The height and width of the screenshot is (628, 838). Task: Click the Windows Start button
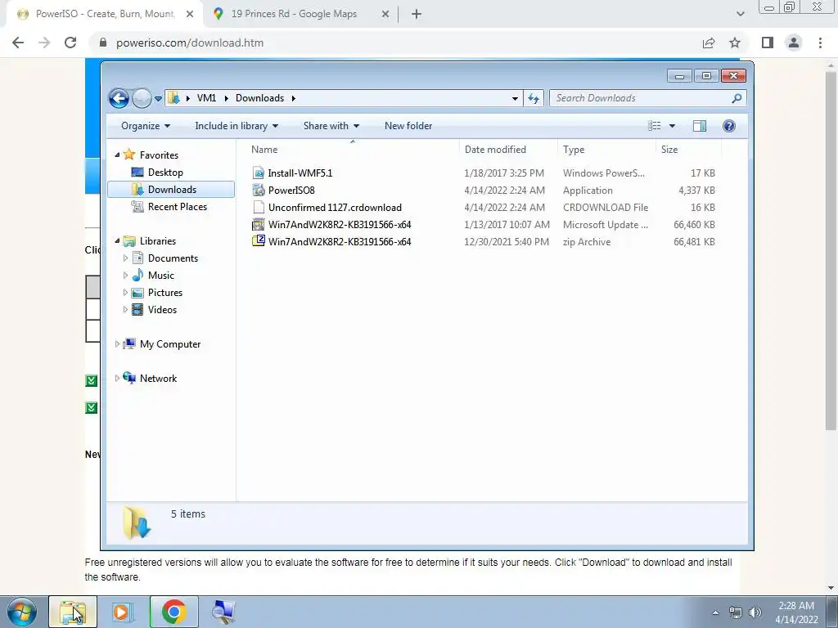[x=22, y=612]
